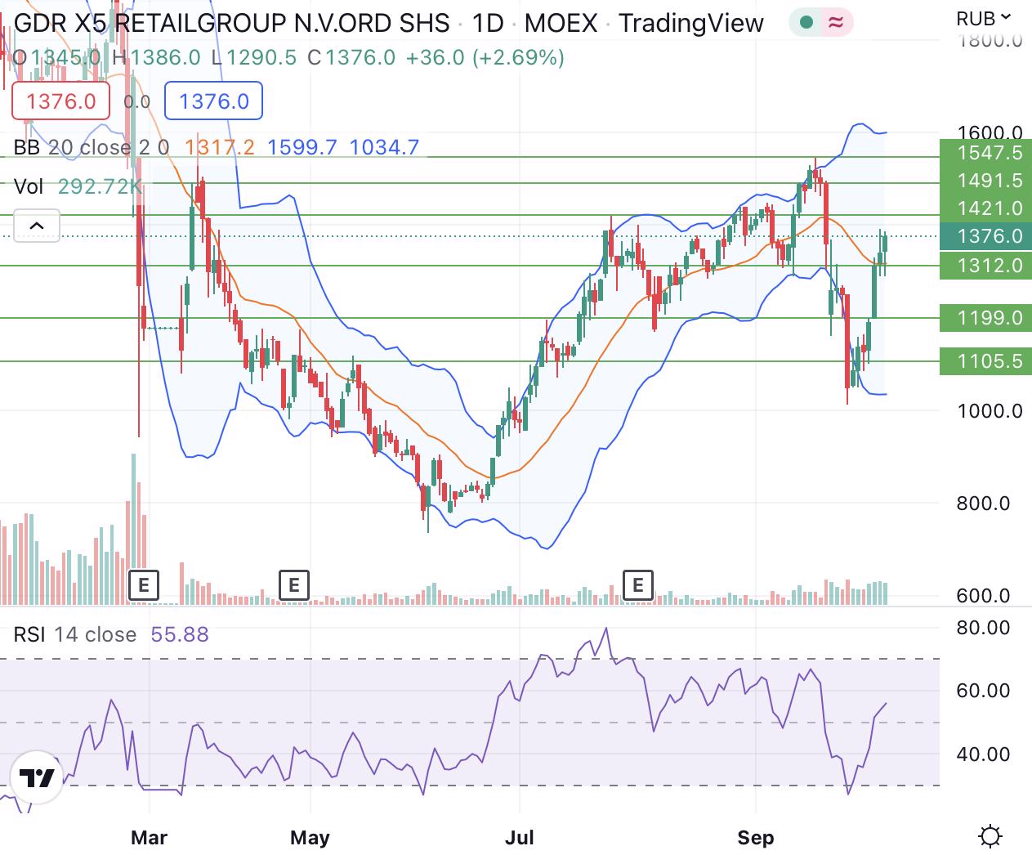Click the 1105.5 green price level label
The height and width of the screenshot is (855, 1032).
(985, 361)
